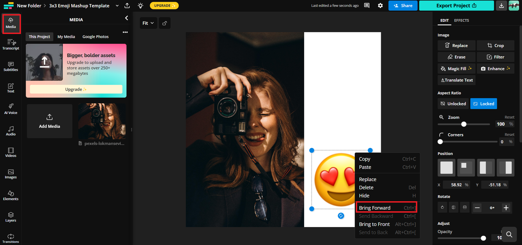
Task: Click the yellow UPGRADE button in top bar
Action: click(164, 6)
